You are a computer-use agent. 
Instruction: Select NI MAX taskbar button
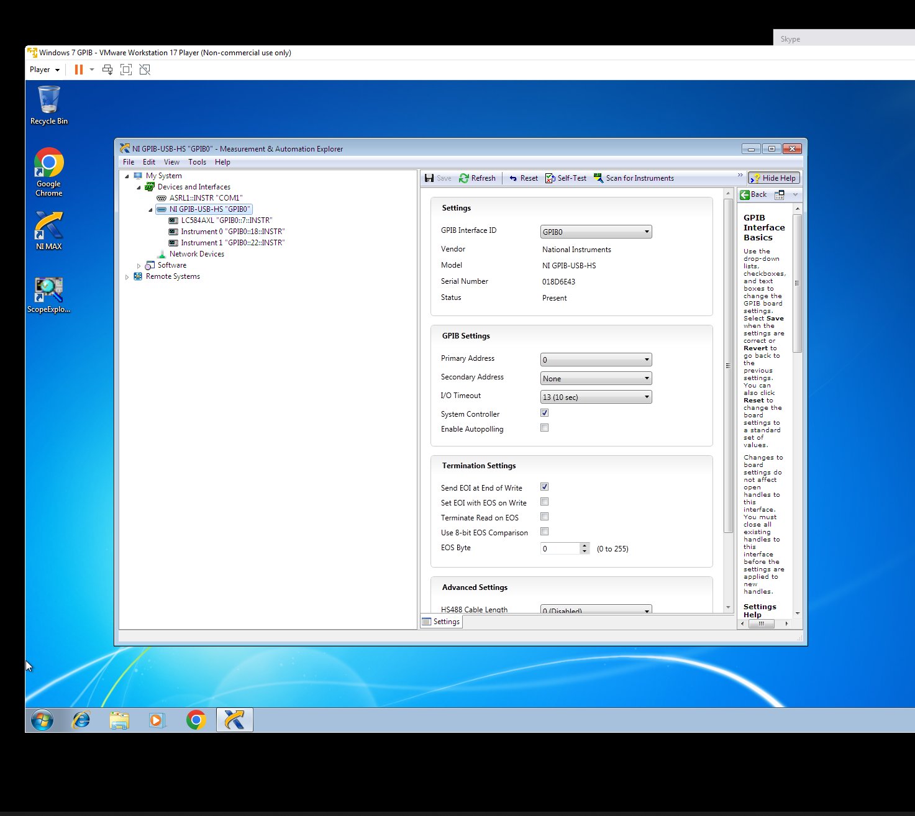[235, 720]
